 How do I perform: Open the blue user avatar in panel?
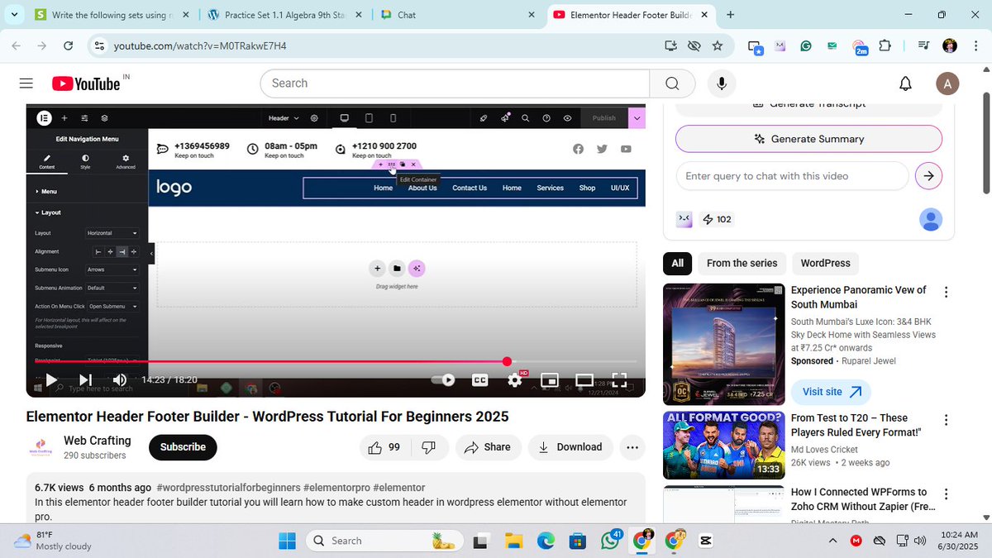(x=931, y=219)
